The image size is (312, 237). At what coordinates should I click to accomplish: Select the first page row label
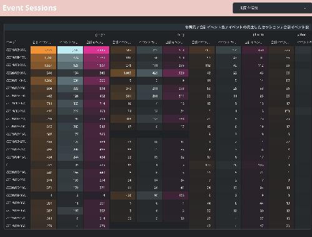[x=16, y=50]
